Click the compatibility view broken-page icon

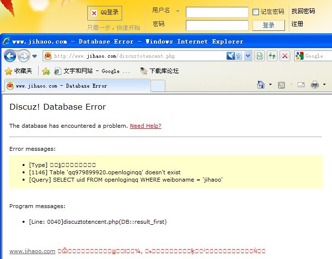tap(259, 56)
